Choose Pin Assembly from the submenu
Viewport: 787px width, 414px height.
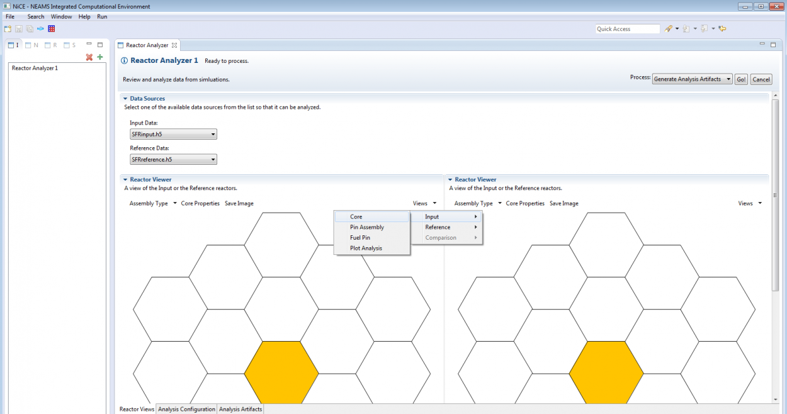371,227
